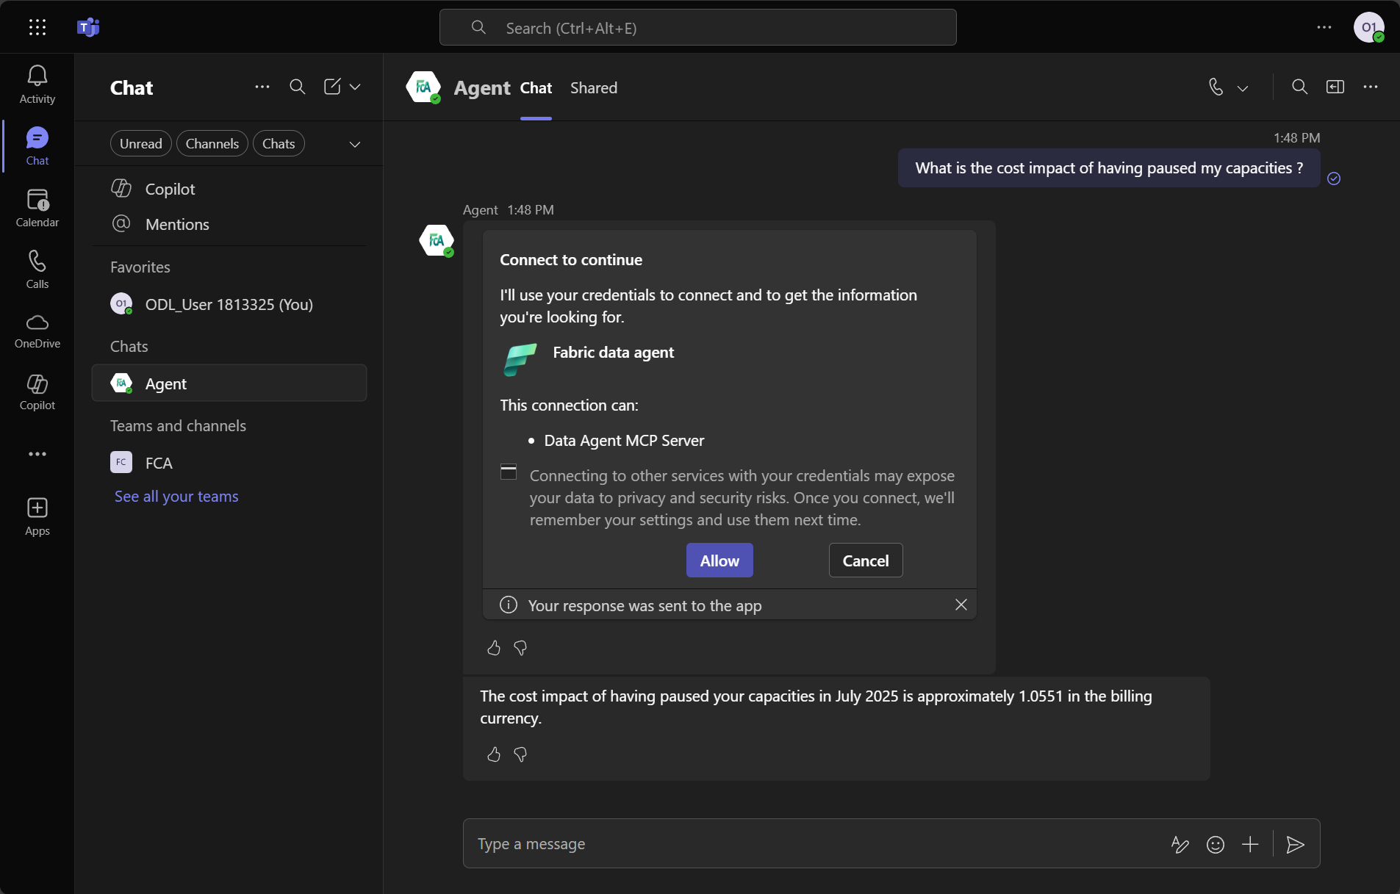Open See all your teams
This screenshot has height=894, width=1400.
tap(176, 496)
